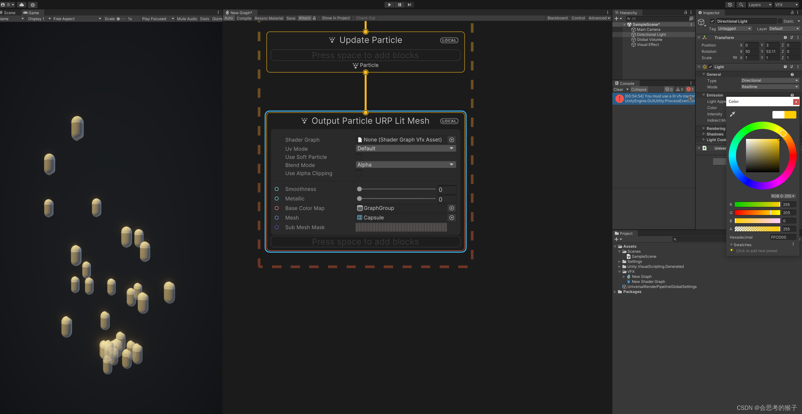Open Mesh Capsule object picker circle

coord(452,218)
